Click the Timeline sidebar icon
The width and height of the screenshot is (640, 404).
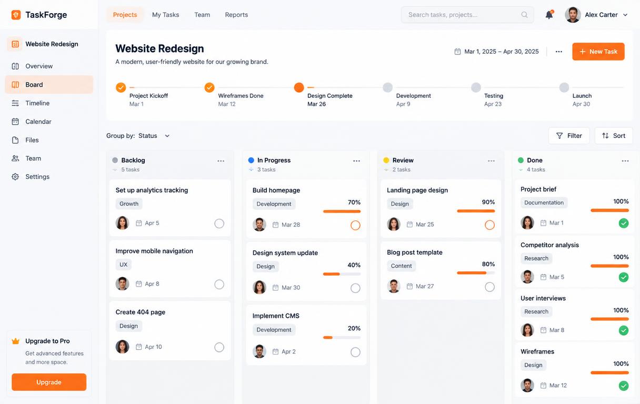(15, 103)
